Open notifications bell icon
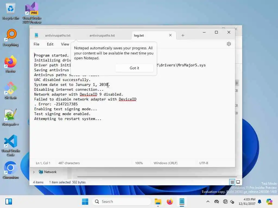 pyautogui.click(x=259, y=201)
